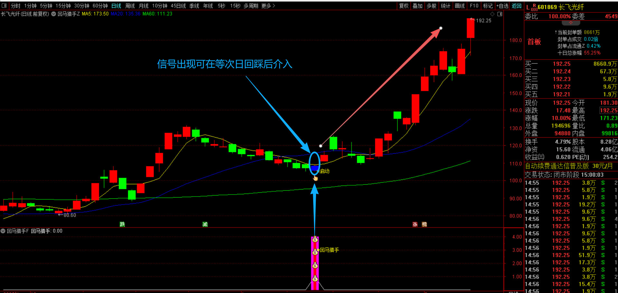Switch to 60分钟 period
This screenshot has width=618, height=293.
pyautogui.click(x=100, y=6)
